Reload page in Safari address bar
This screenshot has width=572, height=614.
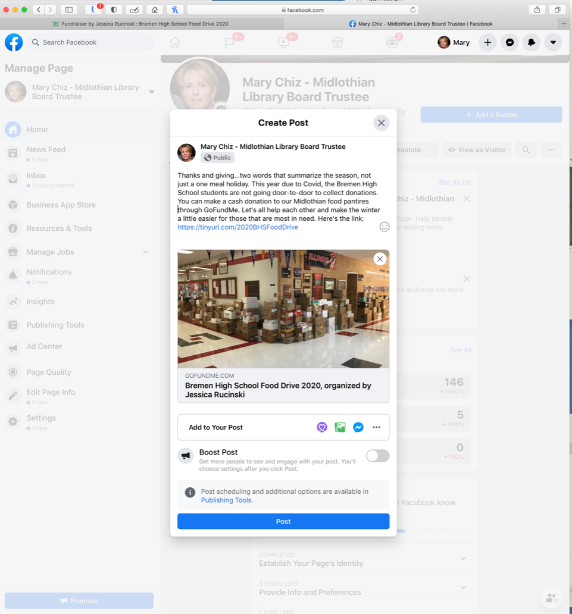pos(412,10)
